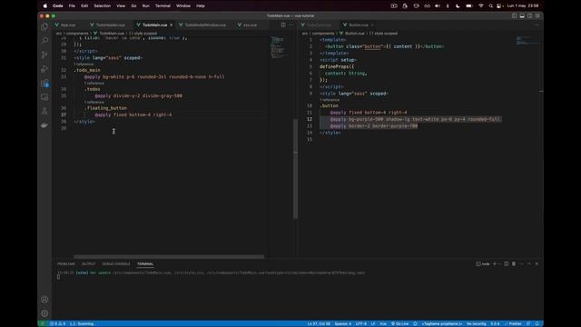Open the Testing flask view

point(44,111)
